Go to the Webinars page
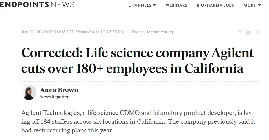Screen dimensions: 269x140 [176, 5]
